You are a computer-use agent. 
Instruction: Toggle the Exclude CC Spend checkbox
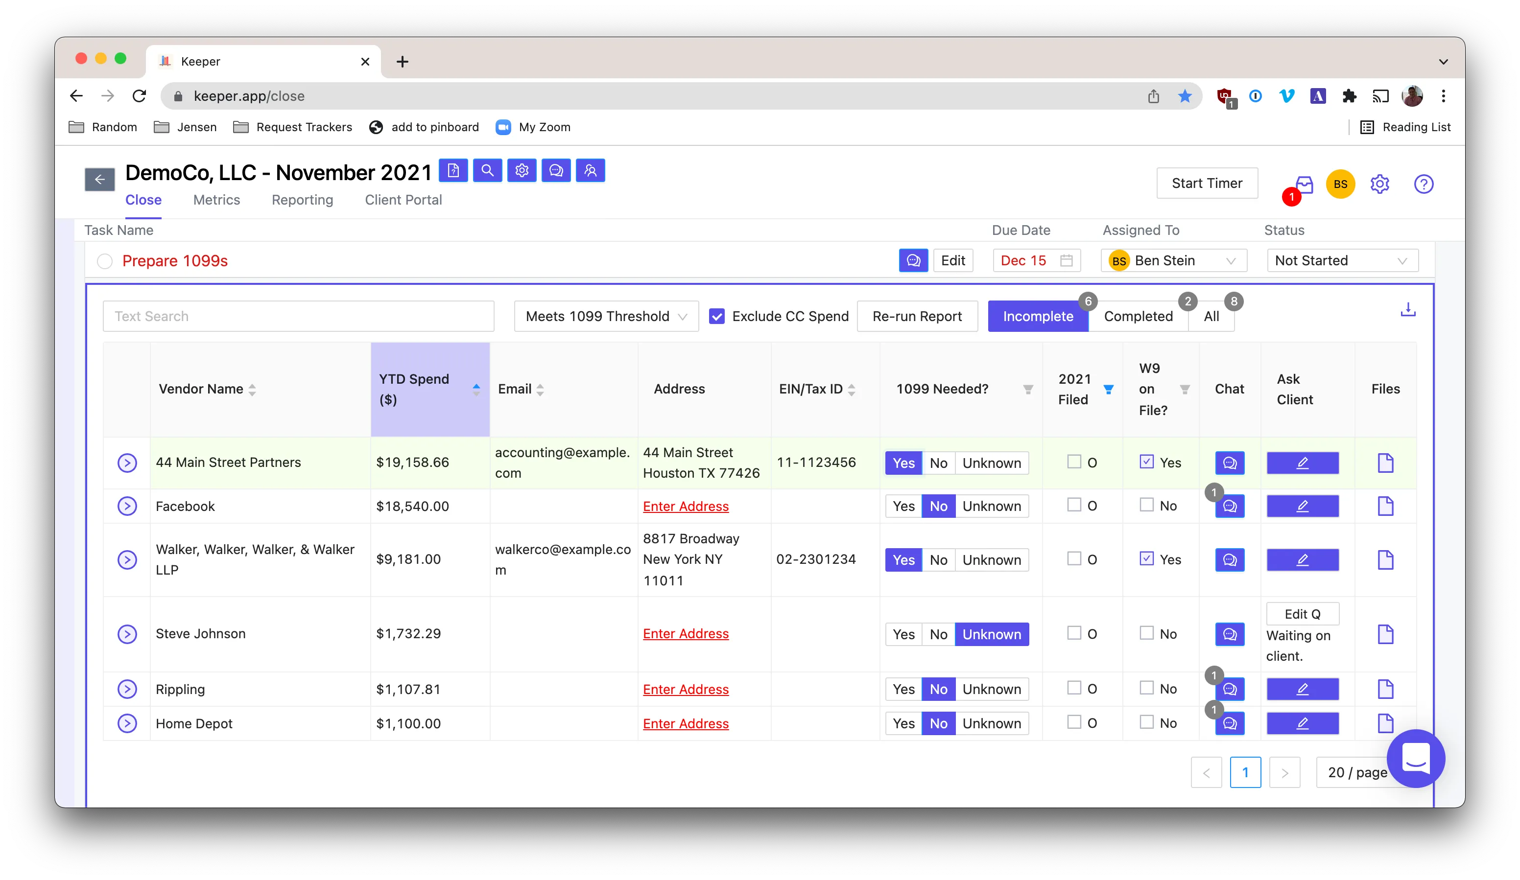click(x=716, y=317)
